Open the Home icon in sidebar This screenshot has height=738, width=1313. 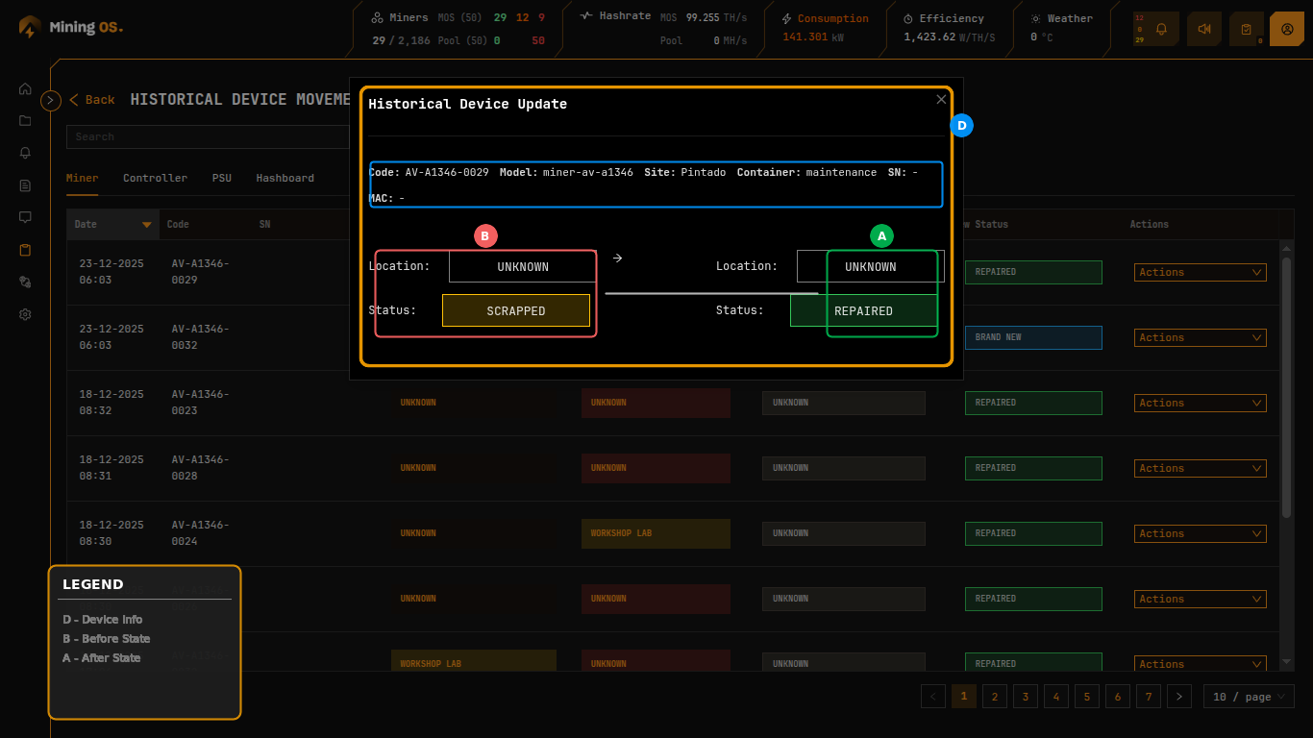[x=25, y=88]
